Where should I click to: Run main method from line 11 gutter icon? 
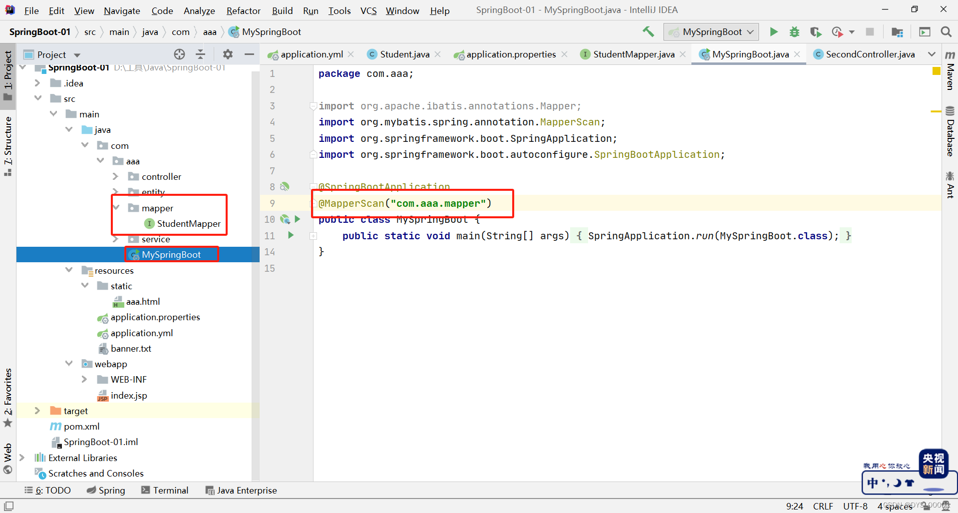click(291, 235)
